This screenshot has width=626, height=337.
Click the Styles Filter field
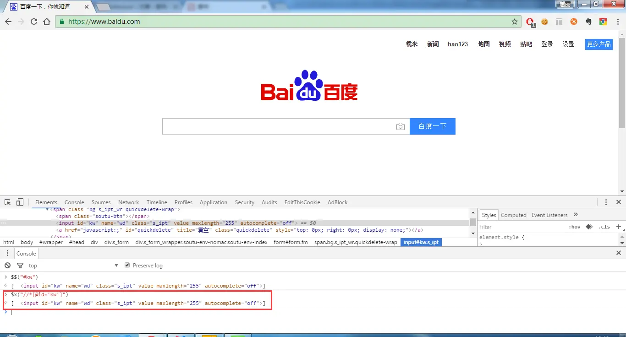(x=522, y=227)
